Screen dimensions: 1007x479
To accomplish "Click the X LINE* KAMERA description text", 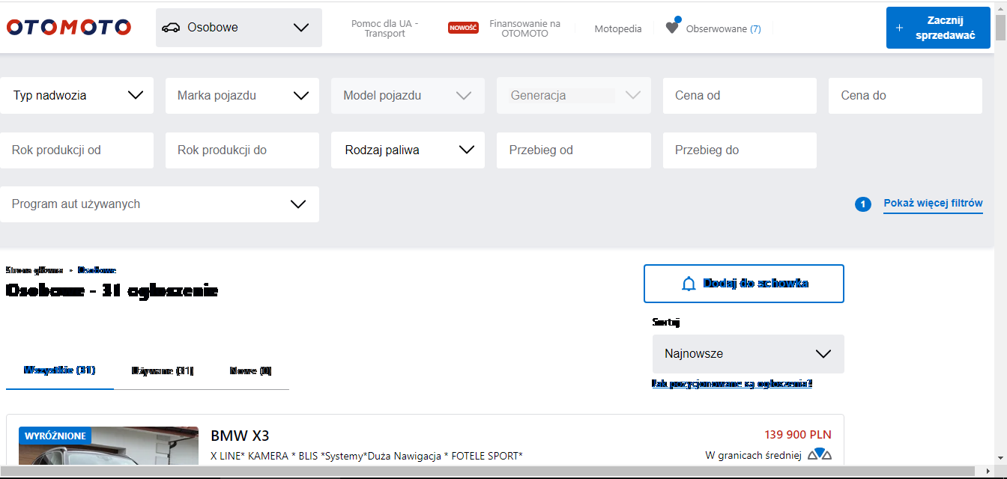I will (366, 456).
